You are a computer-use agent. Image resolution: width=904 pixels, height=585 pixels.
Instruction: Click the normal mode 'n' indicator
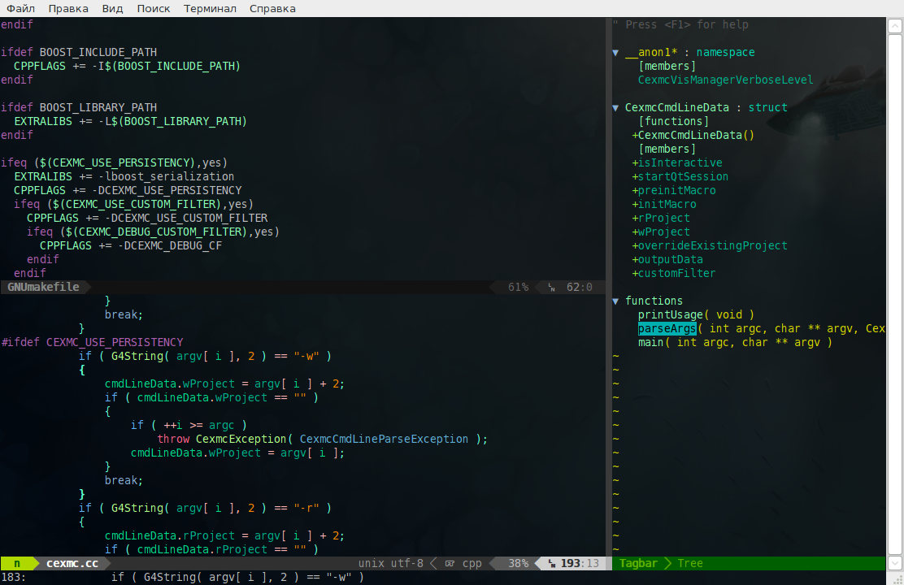coord(17,564)
